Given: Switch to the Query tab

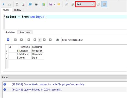Looking at the screenshot, I should click(x=6, y=10).
